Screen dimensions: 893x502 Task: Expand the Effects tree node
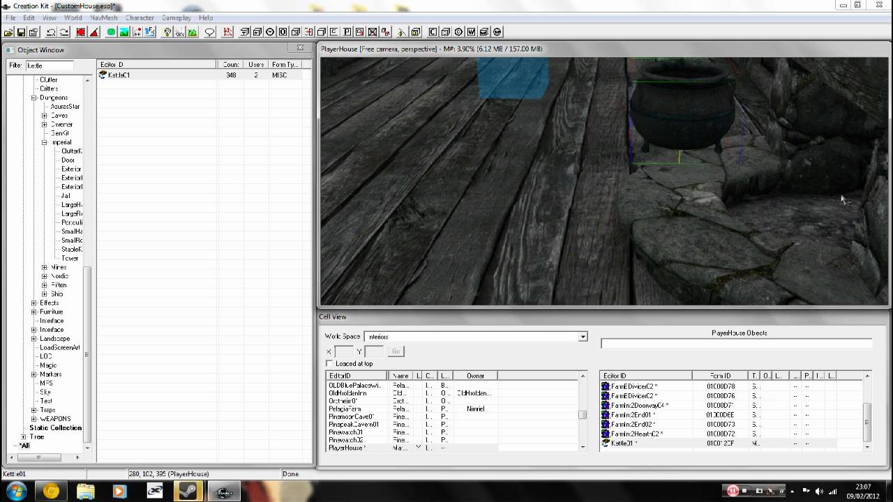[x=33, y=303]
